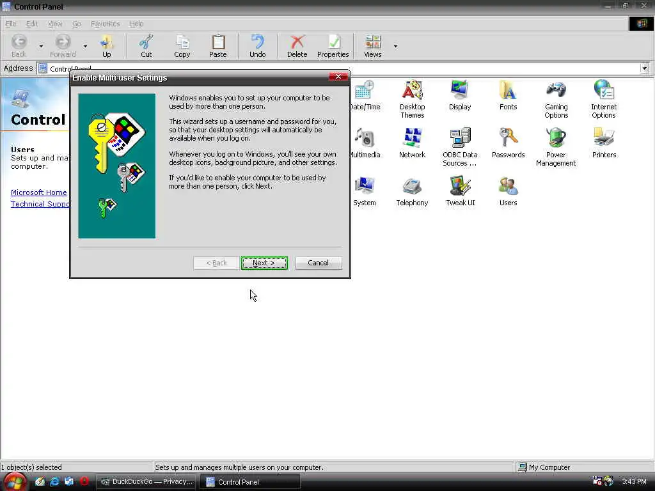Open the Tweak UI icon
655x491 pixels.
(x=461, y=192)
